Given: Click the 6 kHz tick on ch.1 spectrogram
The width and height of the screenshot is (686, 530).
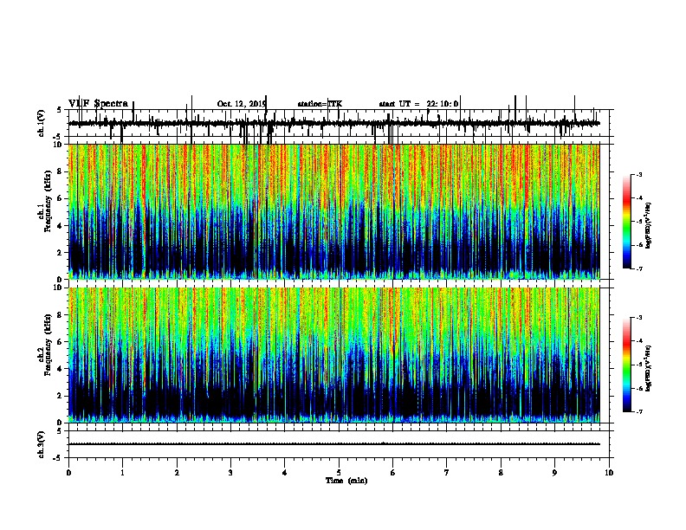Looking at the screenshot, I should (x=61, y=198).
